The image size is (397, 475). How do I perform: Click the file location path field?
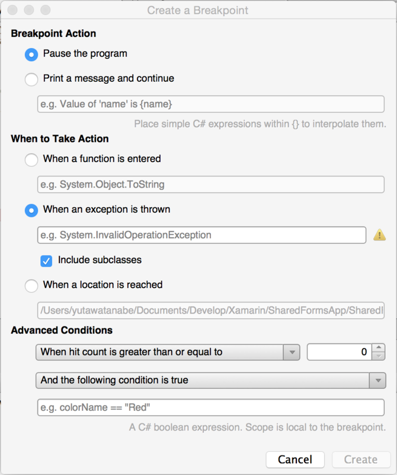[210, 311]
